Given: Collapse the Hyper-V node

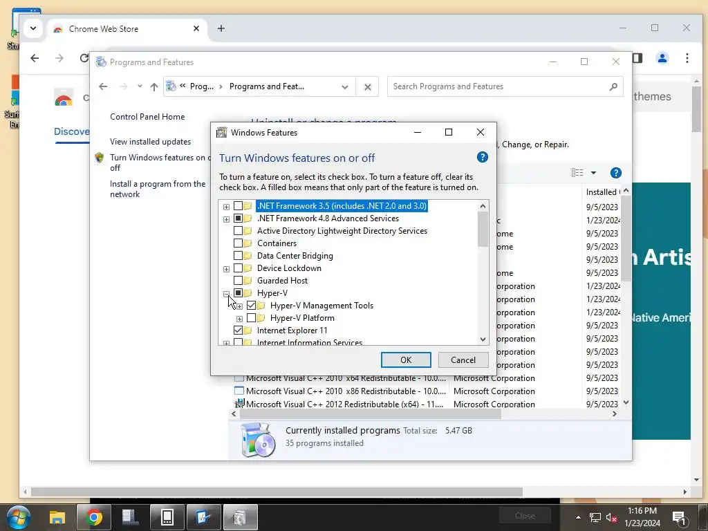Looking at the screenshot, I should tap(226, 294).
